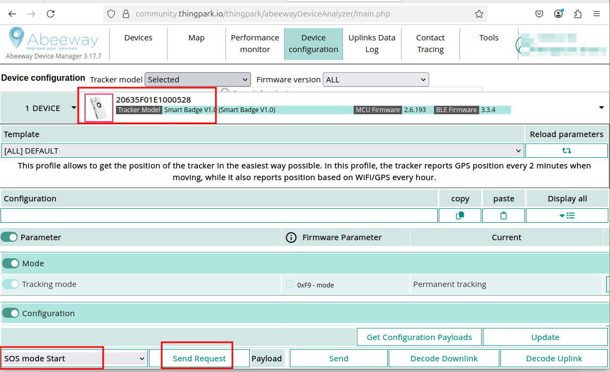Toggle the Parameter header switch
This screenshot has width=610, height=372.
tap(9, 237)
